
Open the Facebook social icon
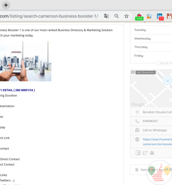(138, 153)
